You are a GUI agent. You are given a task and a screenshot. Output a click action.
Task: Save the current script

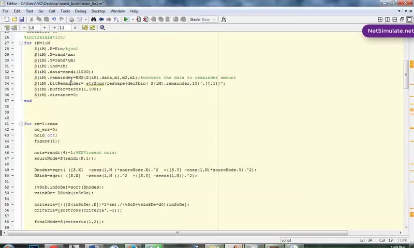(x=22, y=19)
